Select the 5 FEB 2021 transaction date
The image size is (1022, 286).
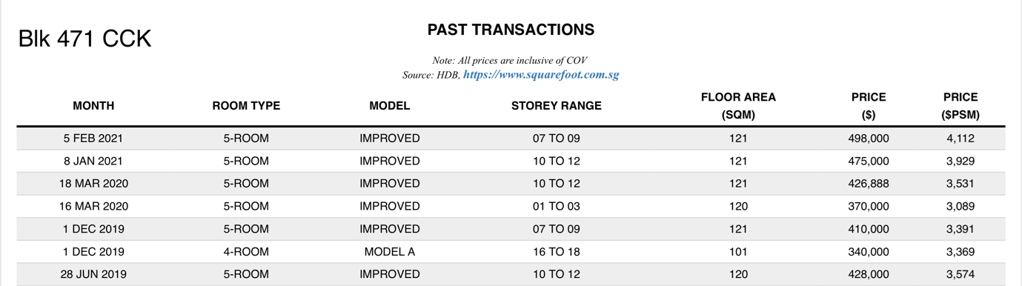[x=93, y=139]
